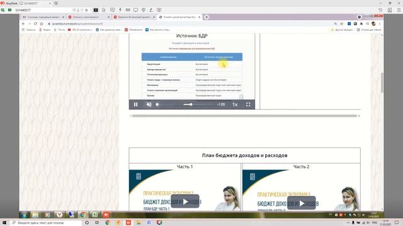Click the browser vertical scrollbar thumb
This screenshot has width=403, height=226.
382,82
